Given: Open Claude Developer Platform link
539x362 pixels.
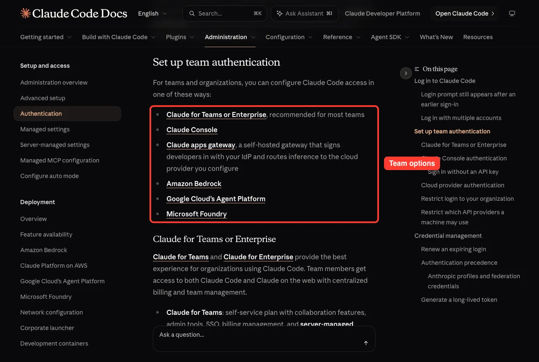Looking at the screenshot, I should (382, 13).
